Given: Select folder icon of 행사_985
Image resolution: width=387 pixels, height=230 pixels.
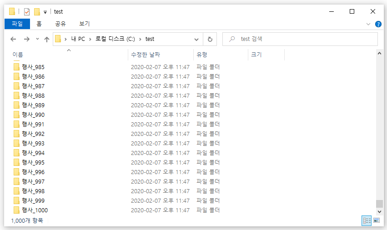Looking at the screenshot, I should click(16, 67).
